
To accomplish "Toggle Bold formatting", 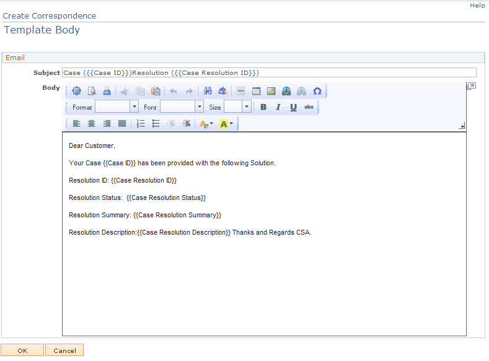I will 263,107.
